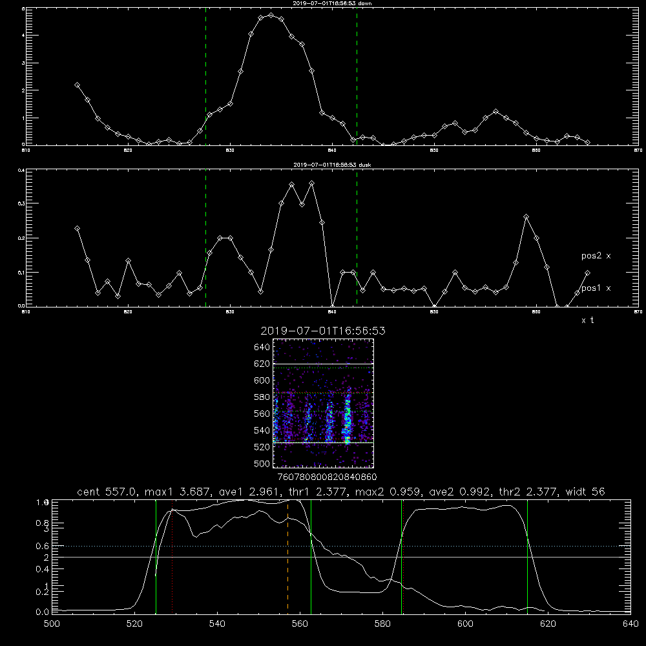
Task: Click the '500' tick label on bottom plot x-axis
Action: click(52, 624)
